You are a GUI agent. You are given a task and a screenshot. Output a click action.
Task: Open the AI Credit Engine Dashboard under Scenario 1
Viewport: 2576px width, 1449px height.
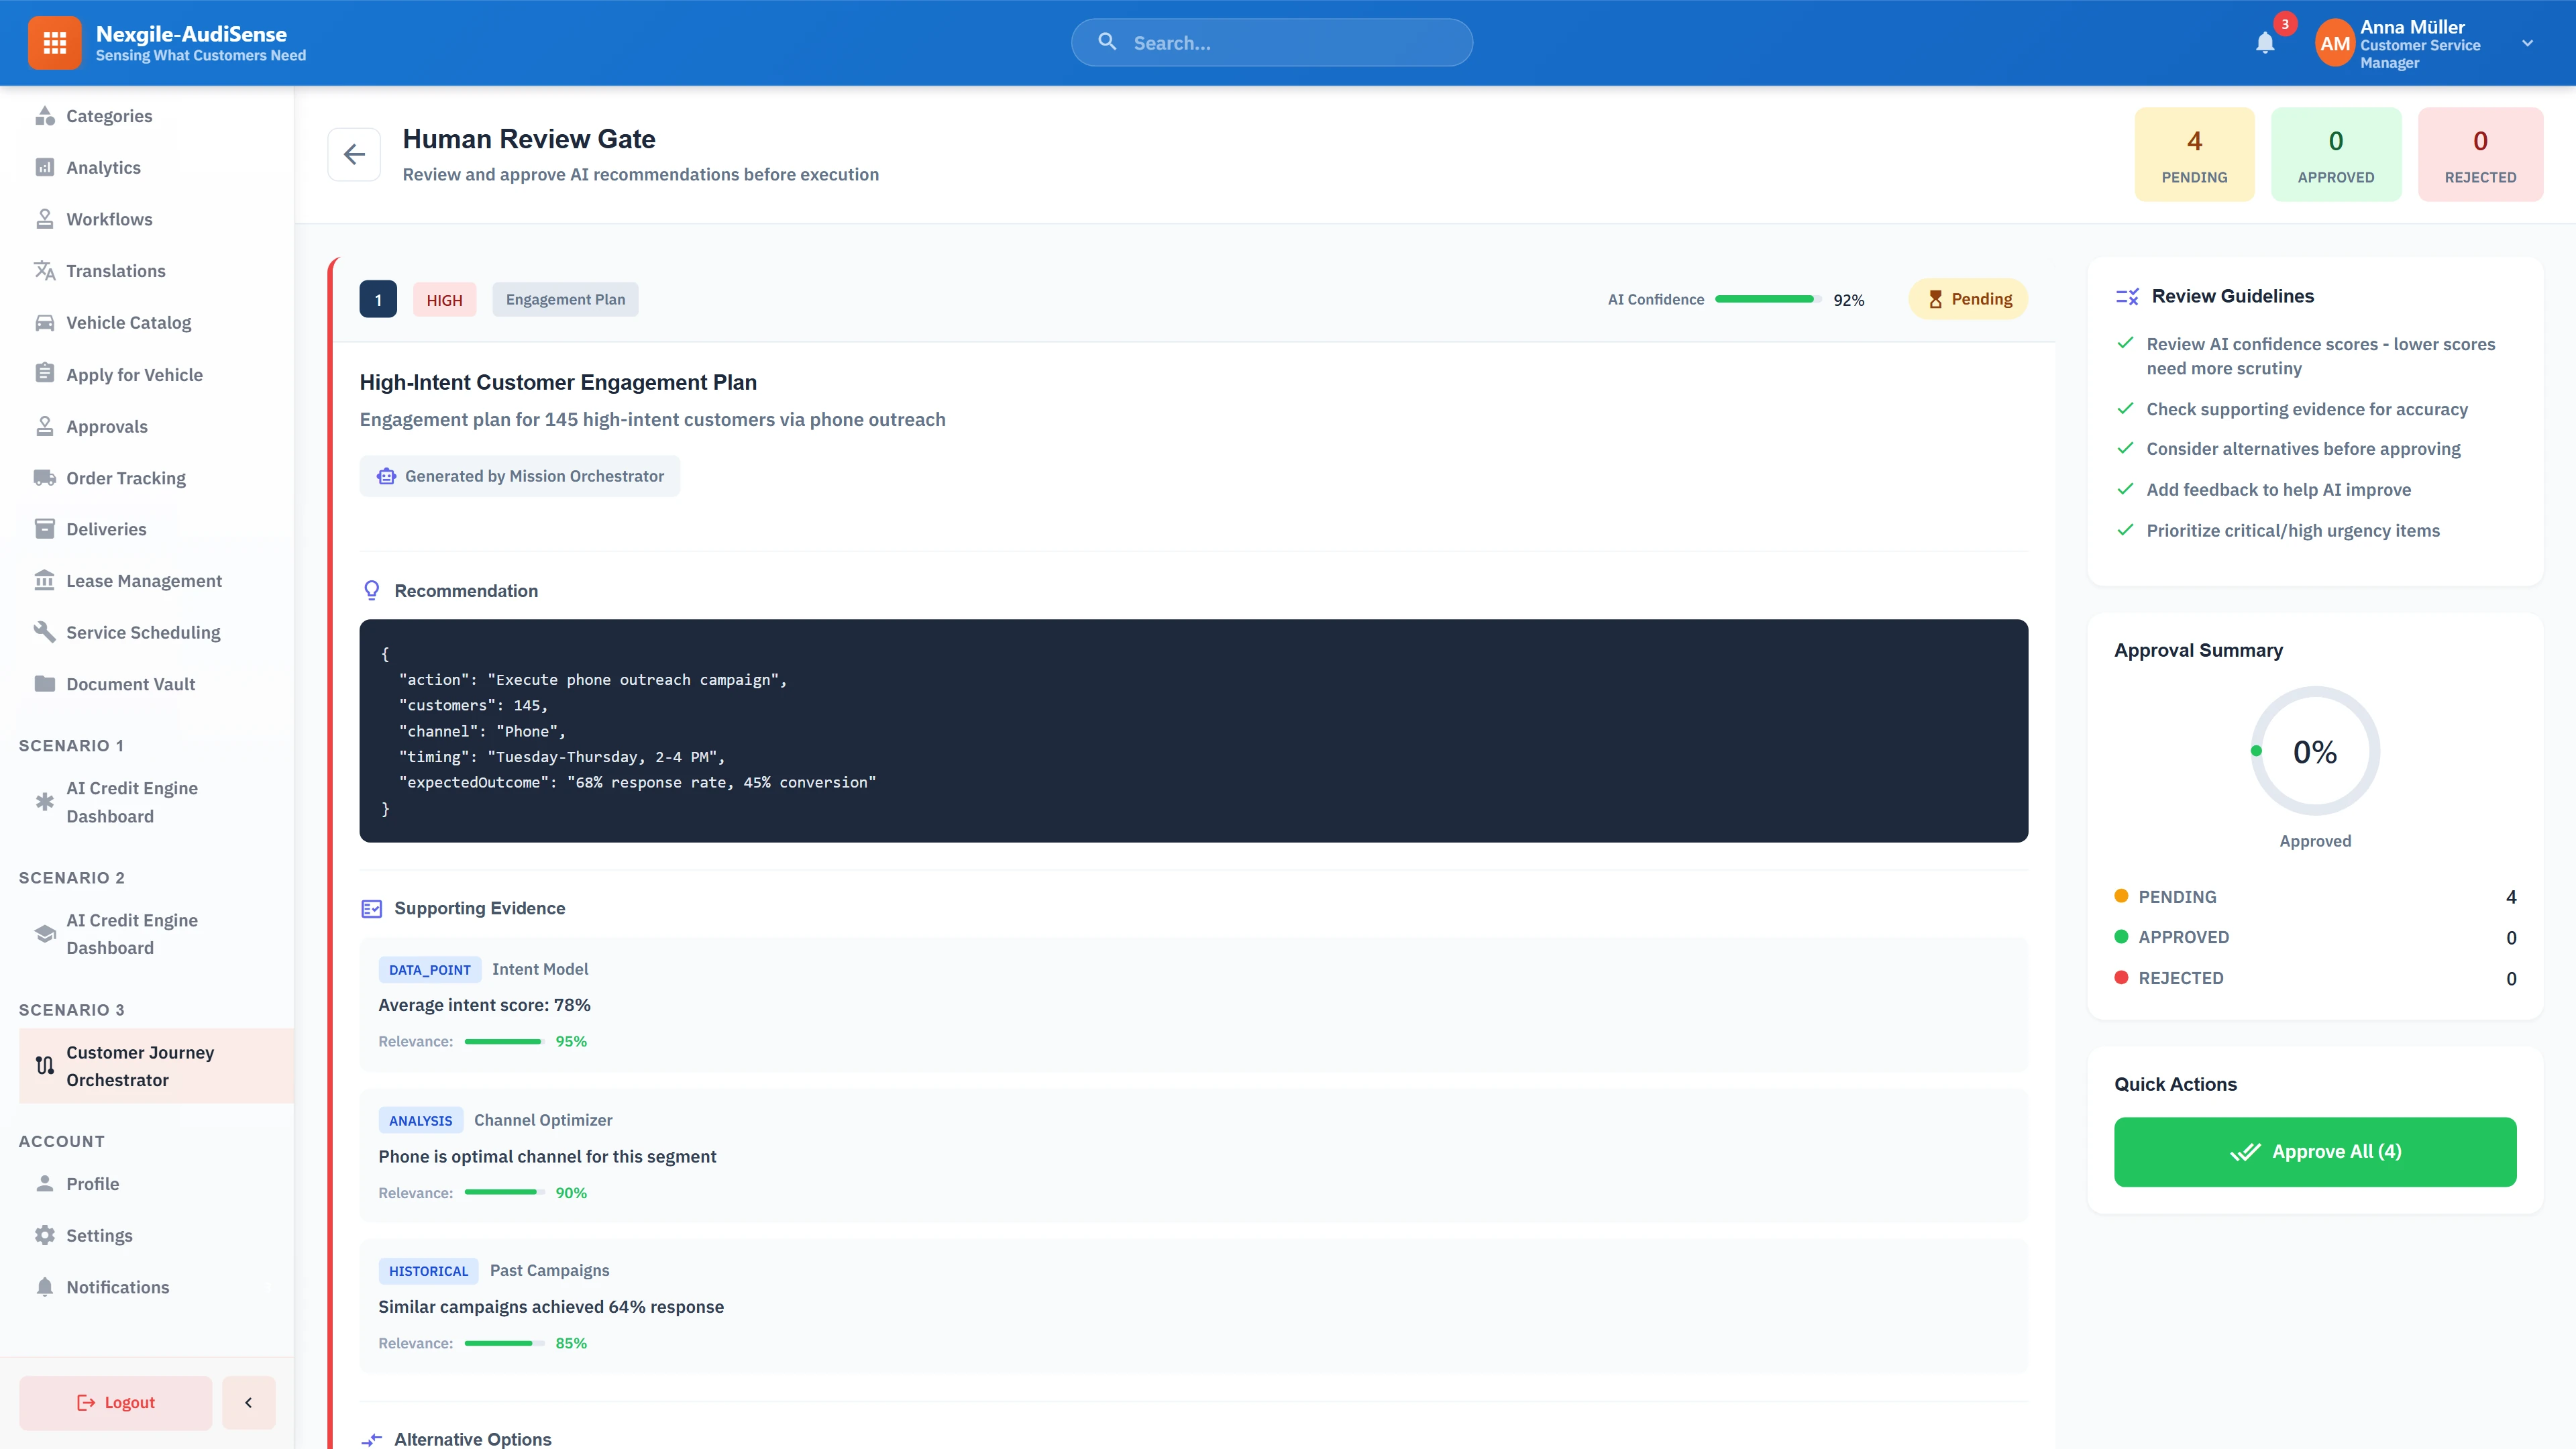[132, 801]
